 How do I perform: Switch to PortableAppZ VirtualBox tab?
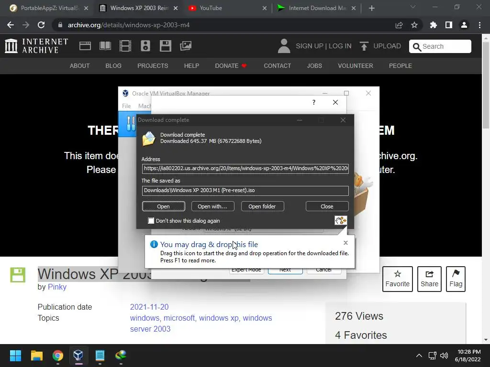pyautogui.click(x=49, y=8)
